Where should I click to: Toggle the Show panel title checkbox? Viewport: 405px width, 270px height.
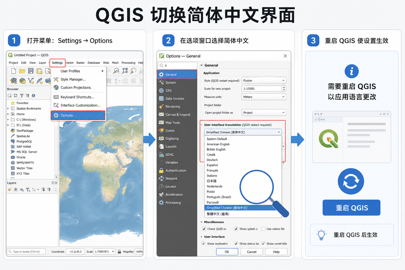coord(263,244)
